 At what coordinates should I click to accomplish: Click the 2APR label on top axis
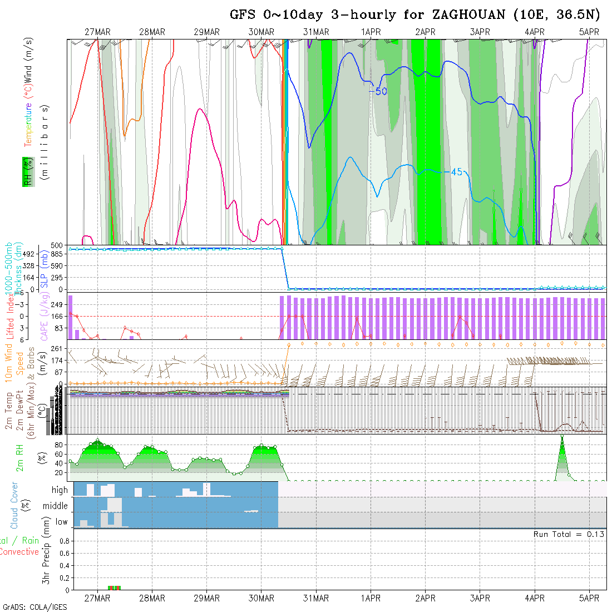pyautogui.click(x=425, y=32)
